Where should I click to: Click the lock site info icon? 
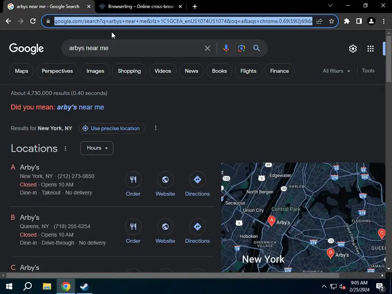coord(48,21)
